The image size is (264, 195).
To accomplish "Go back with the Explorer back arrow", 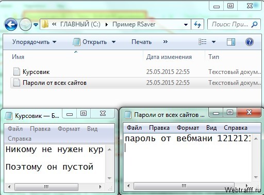I will [x=11, y=24].
